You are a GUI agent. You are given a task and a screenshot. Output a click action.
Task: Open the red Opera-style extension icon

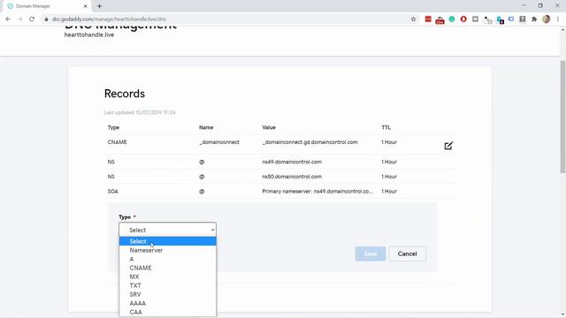[463, 19]
